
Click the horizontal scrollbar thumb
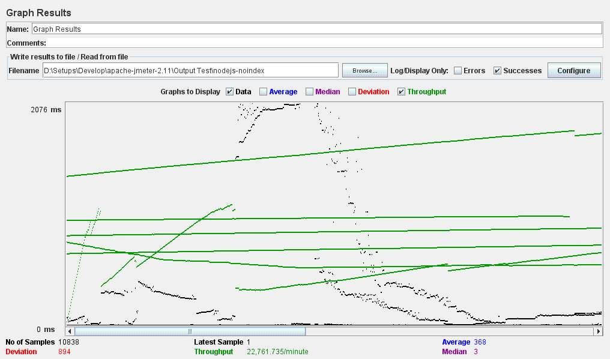(x=190, y=331)
